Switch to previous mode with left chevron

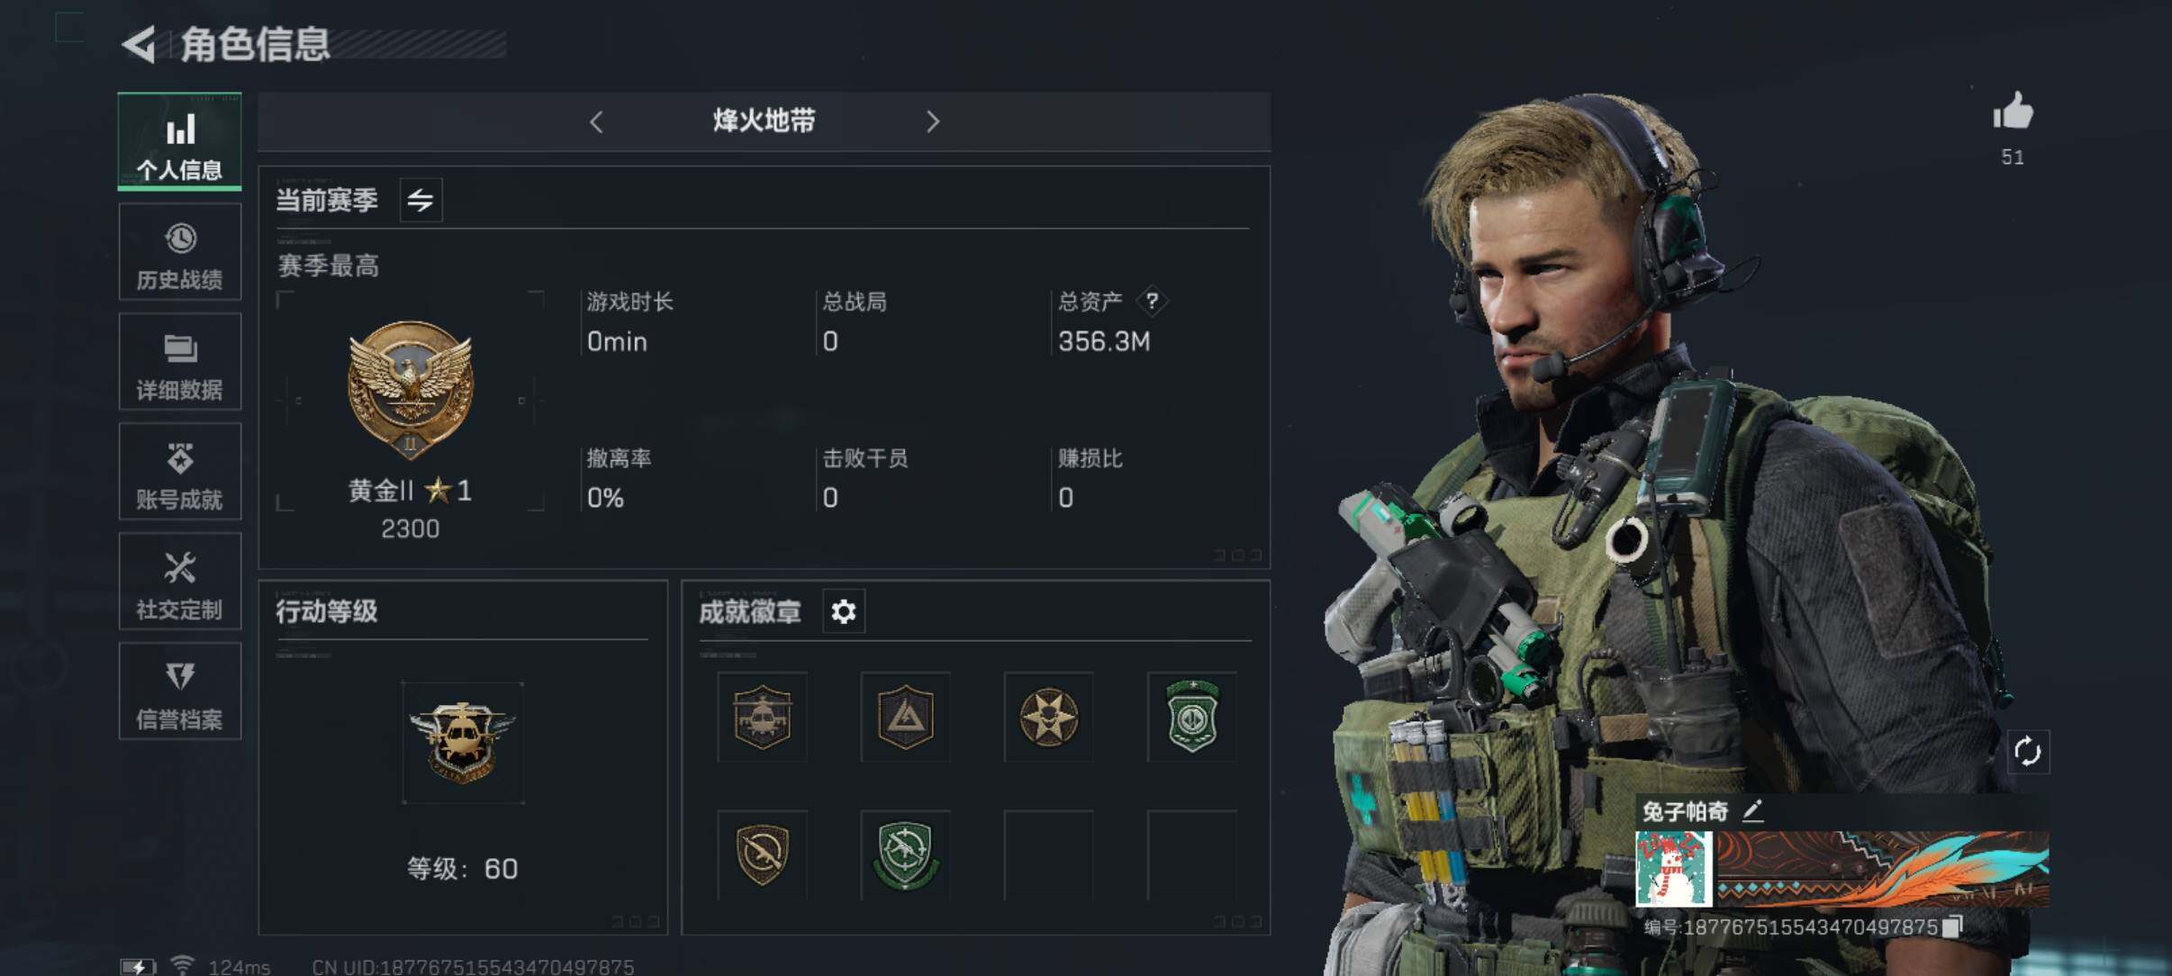[x=596, y=122]
